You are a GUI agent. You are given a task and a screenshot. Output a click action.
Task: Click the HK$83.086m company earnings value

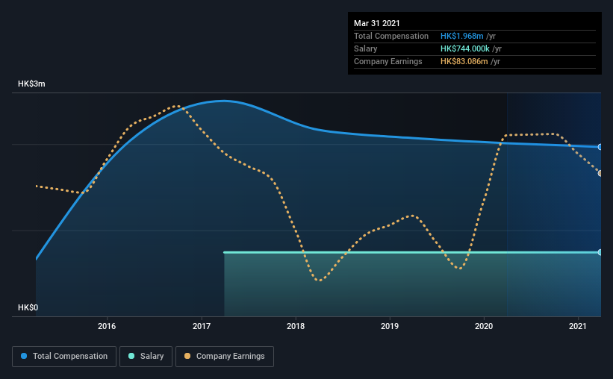(464, 61)
